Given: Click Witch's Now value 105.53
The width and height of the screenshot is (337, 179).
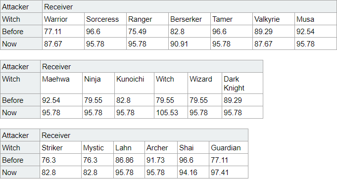Looking at the screenshot, I should click(x=171, y=112).
